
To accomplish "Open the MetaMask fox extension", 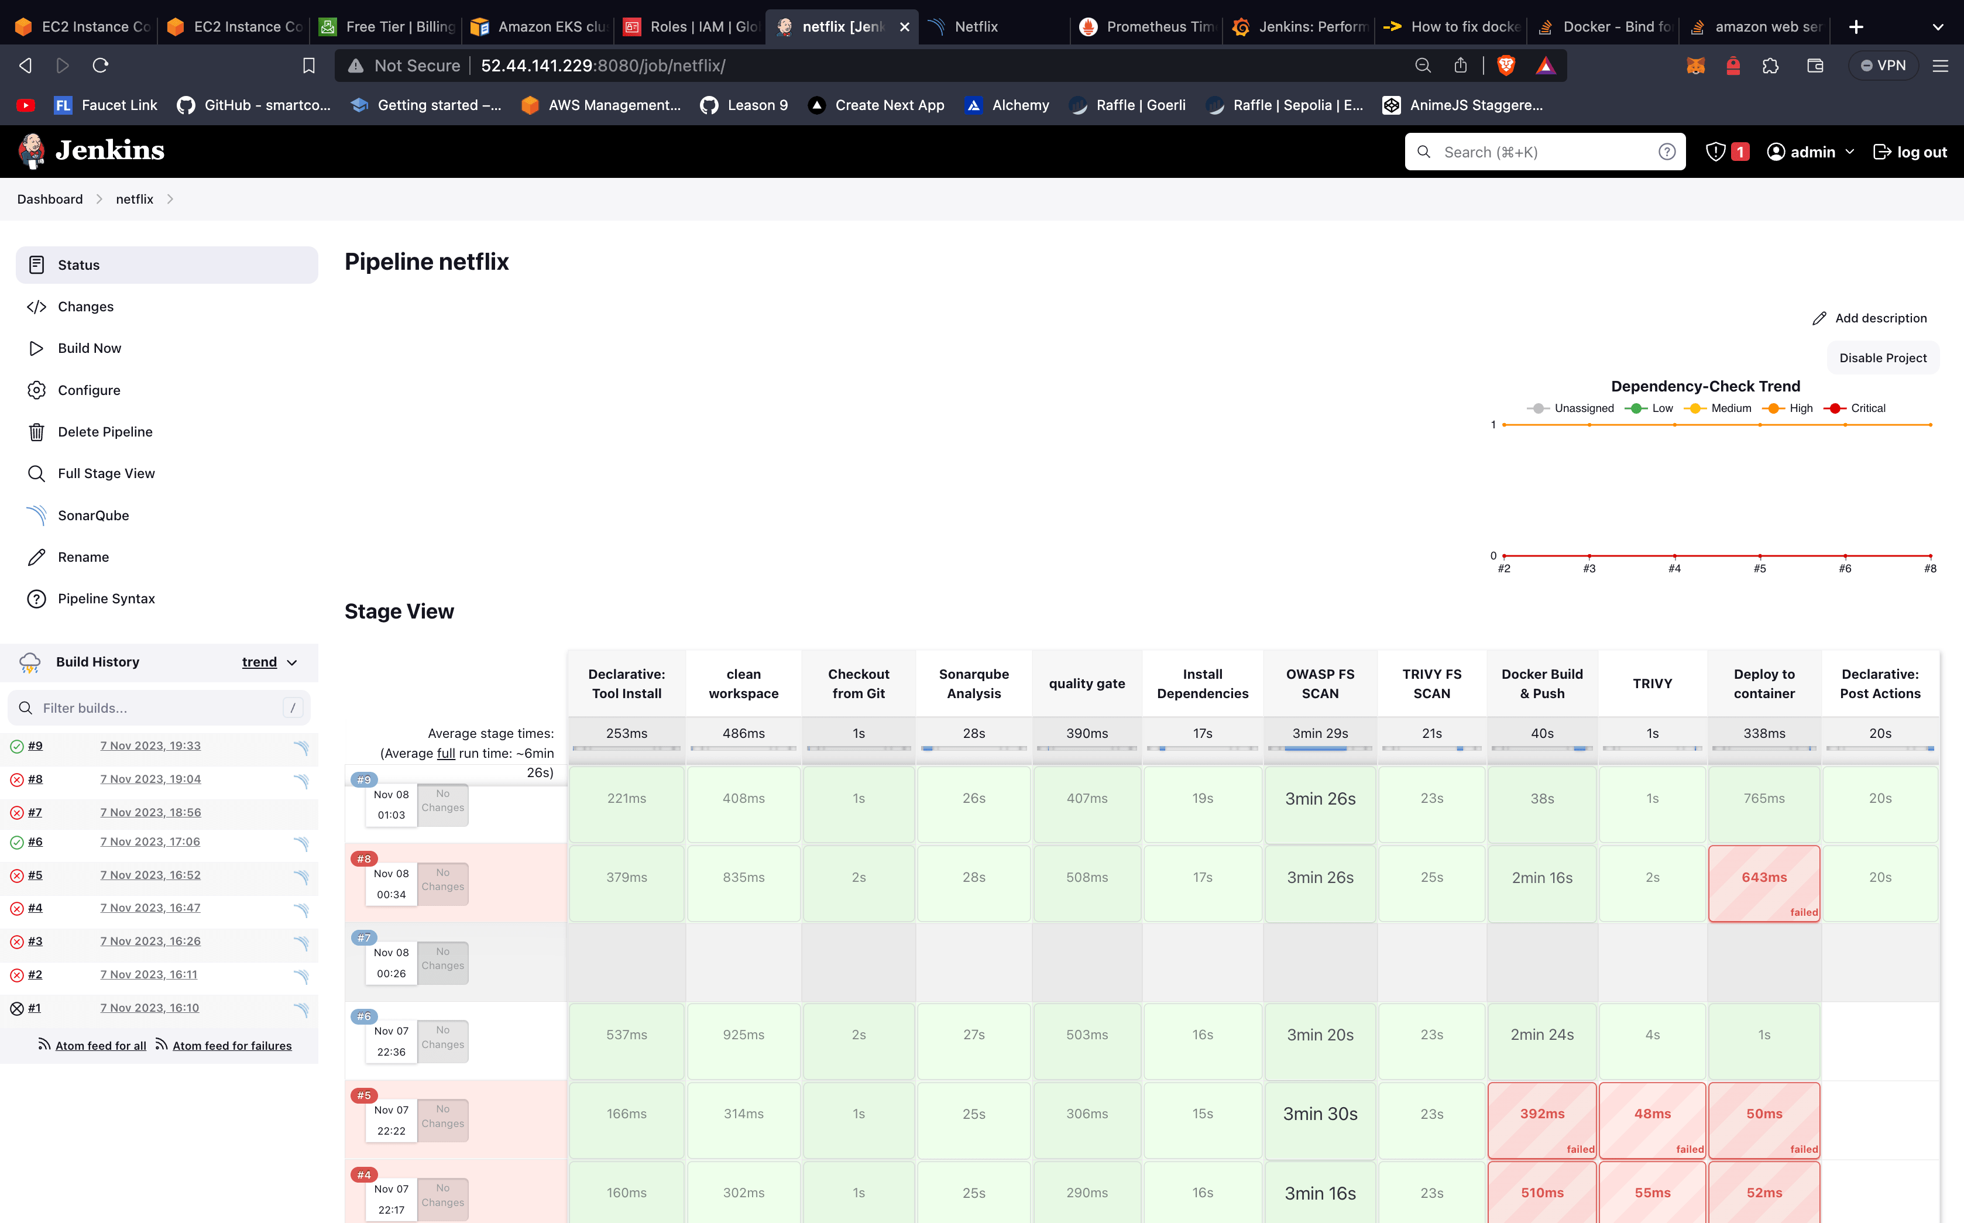I will coord(1695,66).
